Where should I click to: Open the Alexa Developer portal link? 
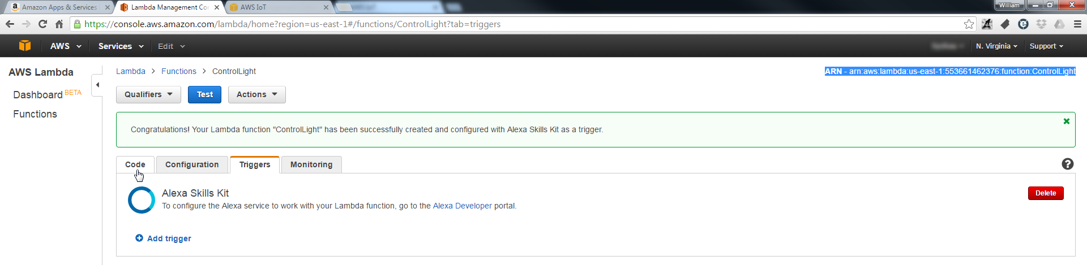point(463,206)
